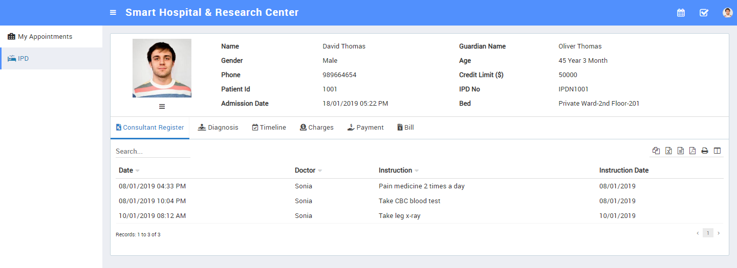
Task: Open the user avatar menu
Action: 728,13
